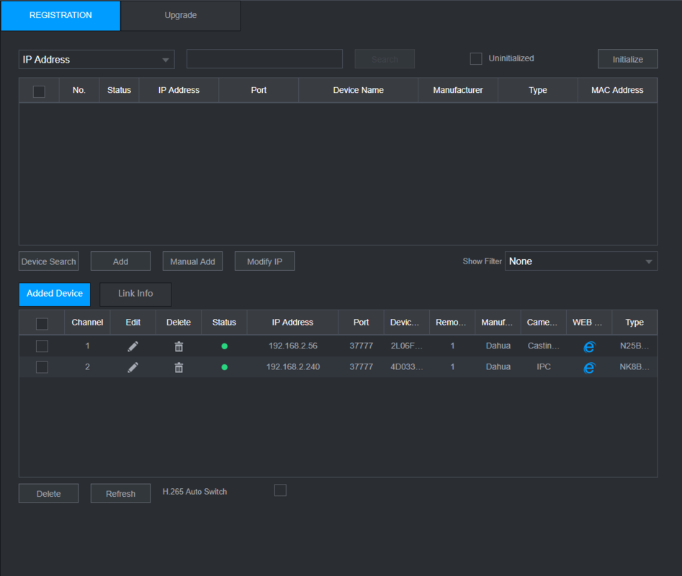Toggle the H.265 Auto Switch checkbox
This screenshot has width=682, height=576.
[280, 490]
